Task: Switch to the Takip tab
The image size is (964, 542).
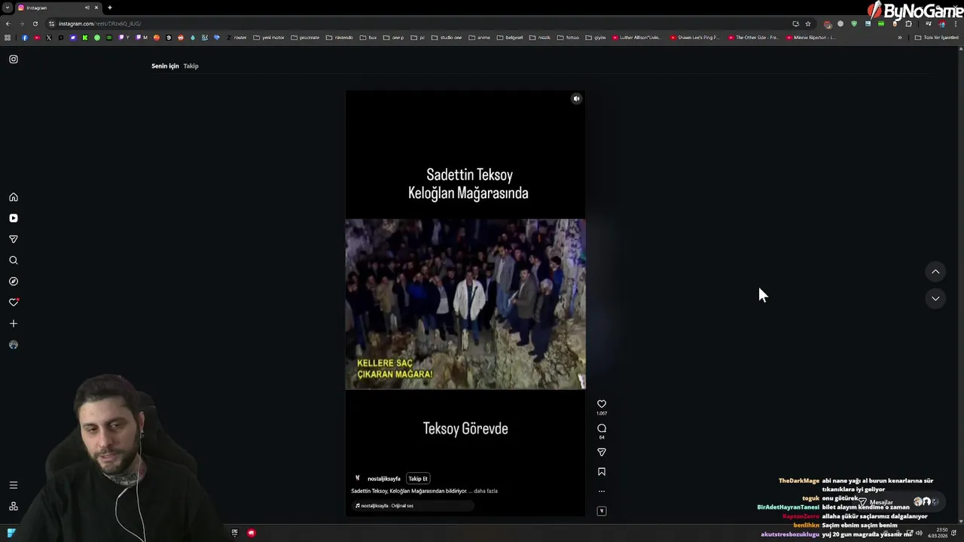Action: coord(191,66)
